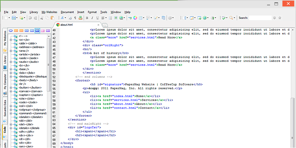
Task: Open find with the magnifier icon
Action: [231, 18]
